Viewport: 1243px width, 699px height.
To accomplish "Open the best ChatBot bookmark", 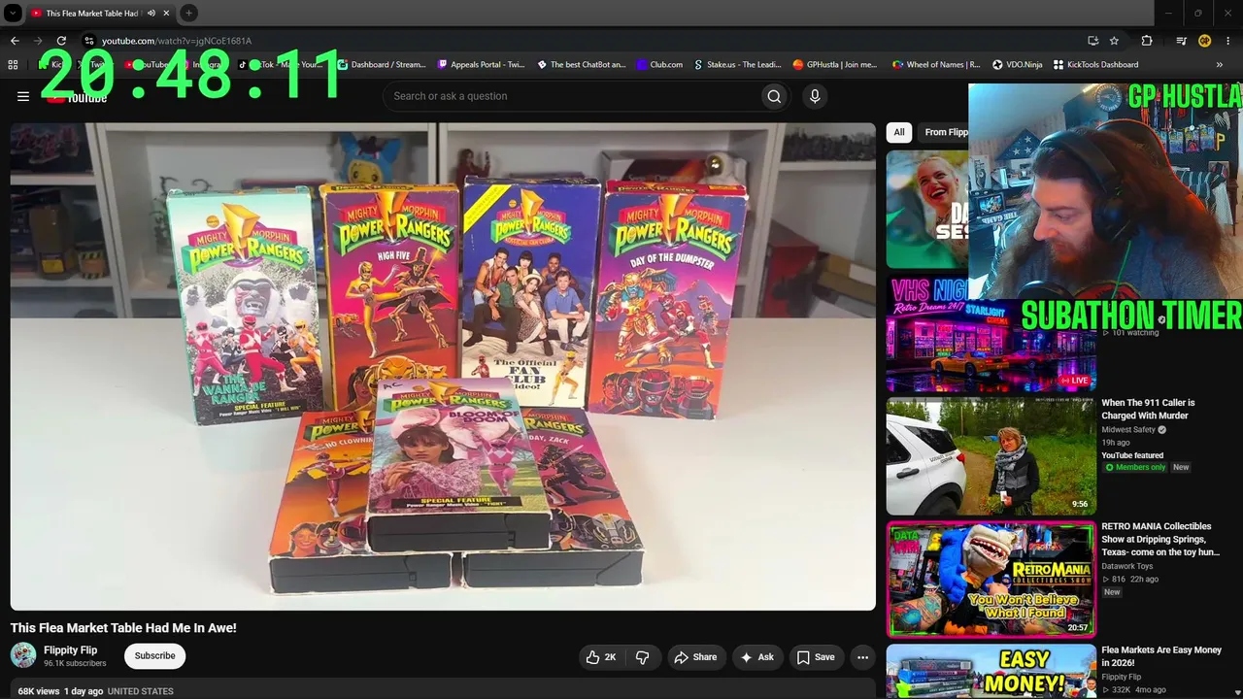I will point(582,65).
